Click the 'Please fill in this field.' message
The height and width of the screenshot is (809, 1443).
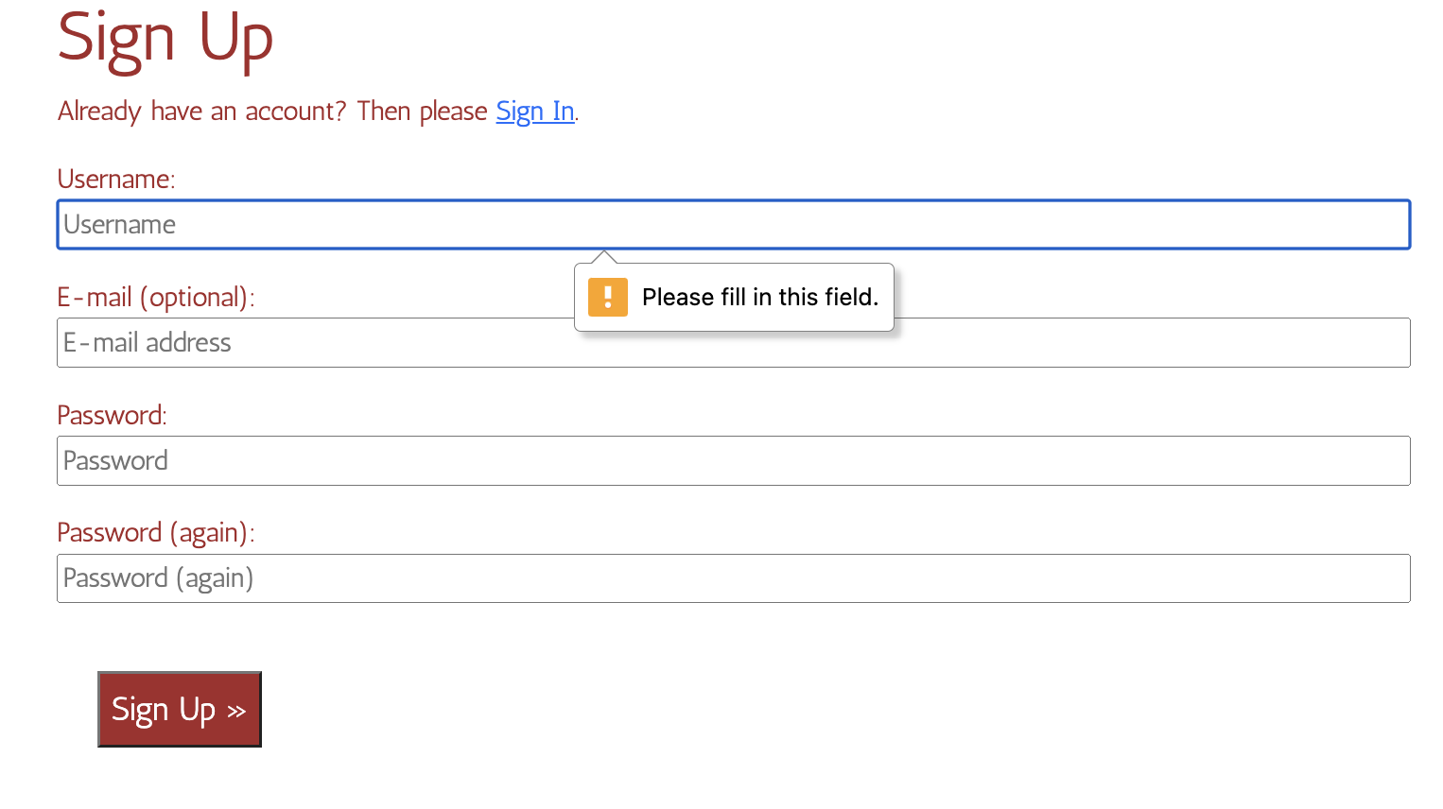(x=759, y=298)
